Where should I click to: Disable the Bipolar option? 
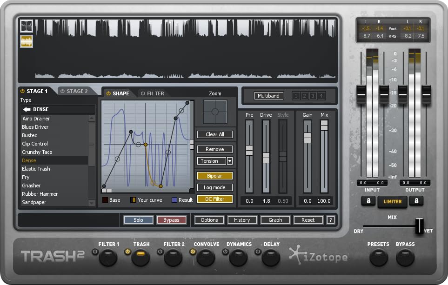click(x=214, y=176)
